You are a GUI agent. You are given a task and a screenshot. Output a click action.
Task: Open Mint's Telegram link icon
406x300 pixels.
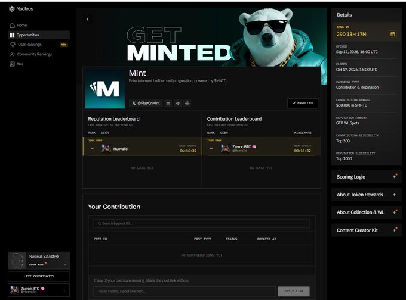point(178,103)
